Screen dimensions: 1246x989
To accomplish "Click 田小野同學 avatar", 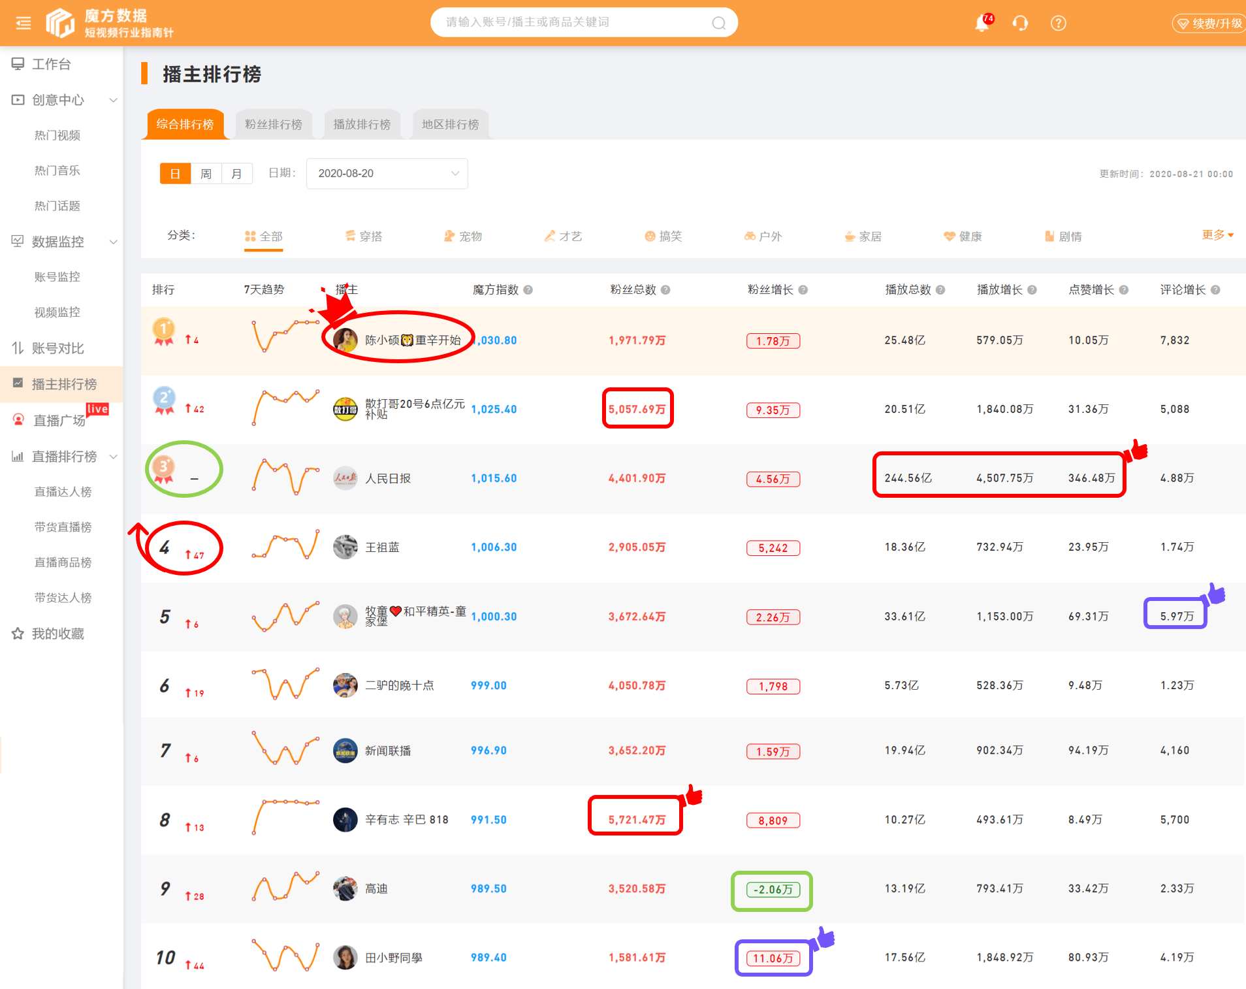I will (345, 958).
